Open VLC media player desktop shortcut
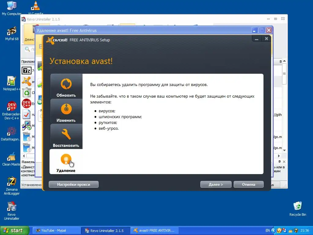Viewport: 313px width, 235px height. click(35, 8)
